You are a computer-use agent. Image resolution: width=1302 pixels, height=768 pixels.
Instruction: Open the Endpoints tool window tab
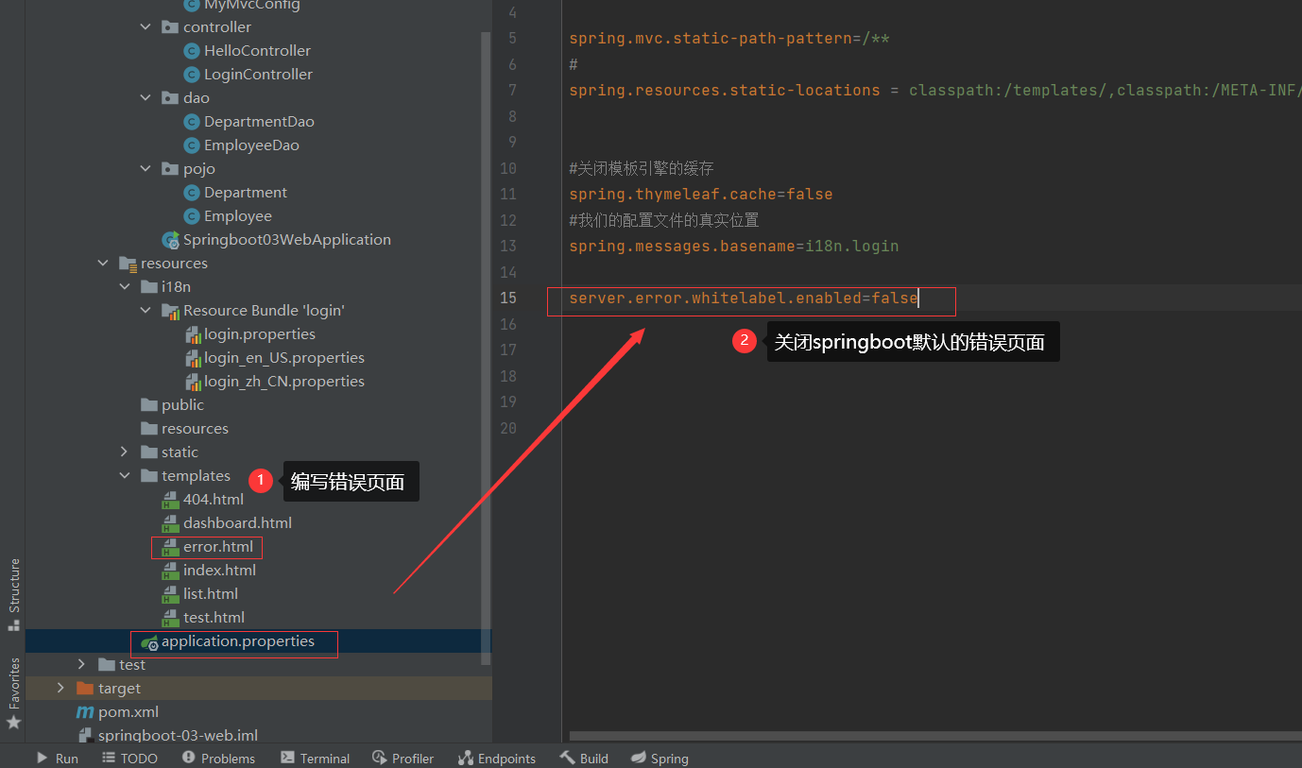click(x=496, y=759)
